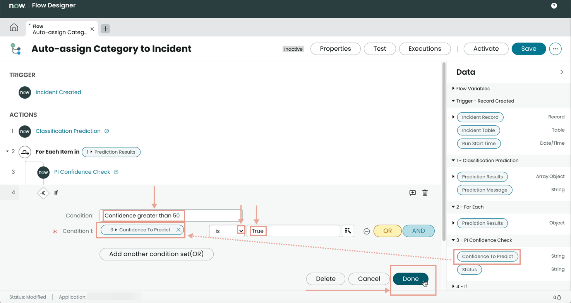Select the Prediction Message data pill
Viewport: 571px width, 303px height.
point(485,190)
